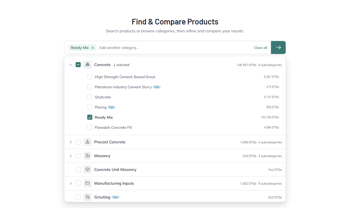Click High Strength Cement-Based Grout label
This screenshot has height=208, width=350.
(125, 77)
